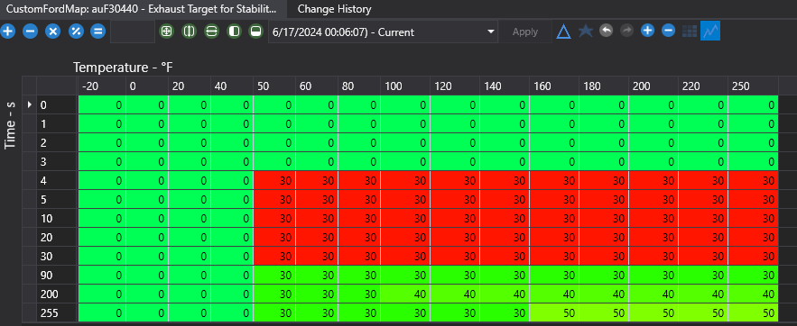Select cell at Time 255, Temperature 160
Viewport: 797px width, 326px height.
pos(554,313)
